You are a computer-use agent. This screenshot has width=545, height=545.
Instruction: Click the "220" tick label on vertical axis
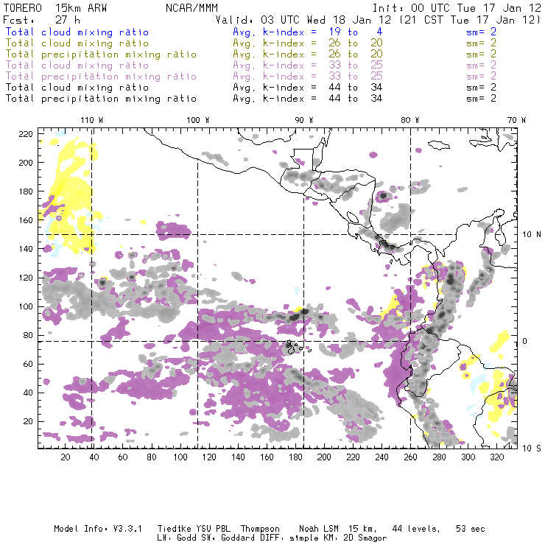point(26,134)
